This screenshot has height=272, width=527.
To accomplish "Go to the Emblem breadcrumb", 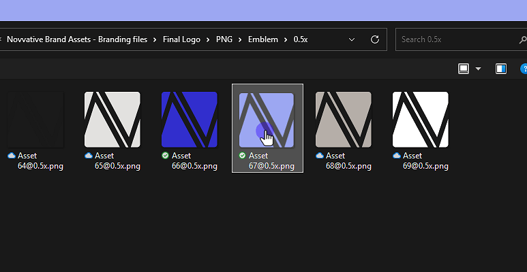I will tap(263, 39).
